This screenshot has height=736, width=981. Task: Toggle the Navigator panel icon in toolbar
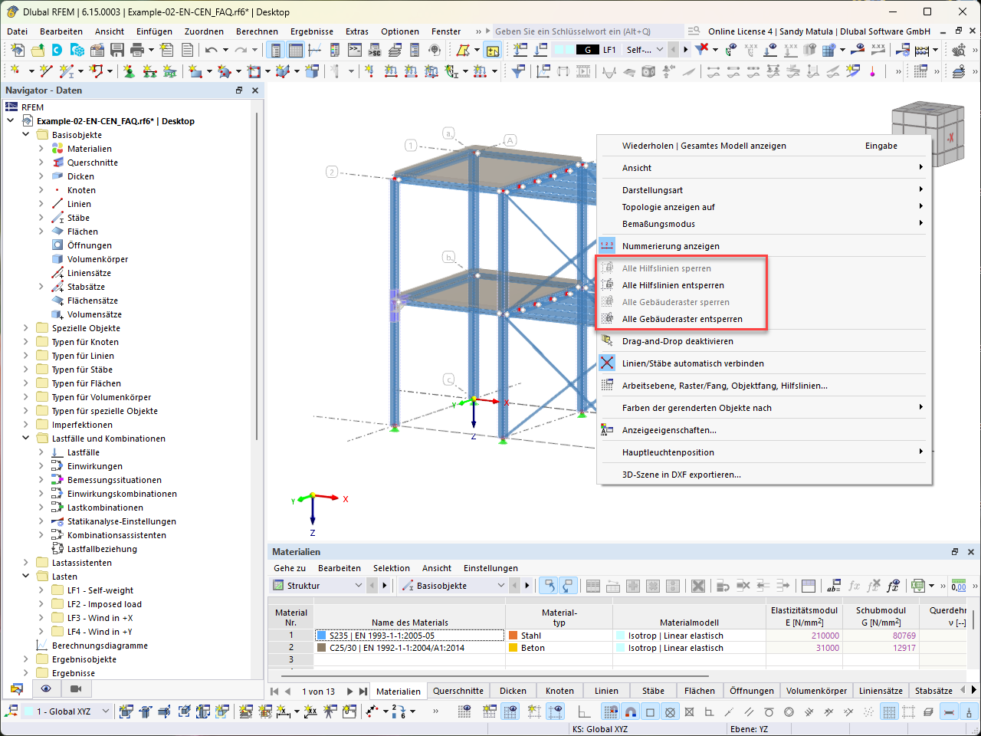(275, 50)
